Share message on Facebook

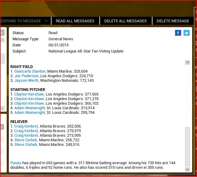[178, 33]
